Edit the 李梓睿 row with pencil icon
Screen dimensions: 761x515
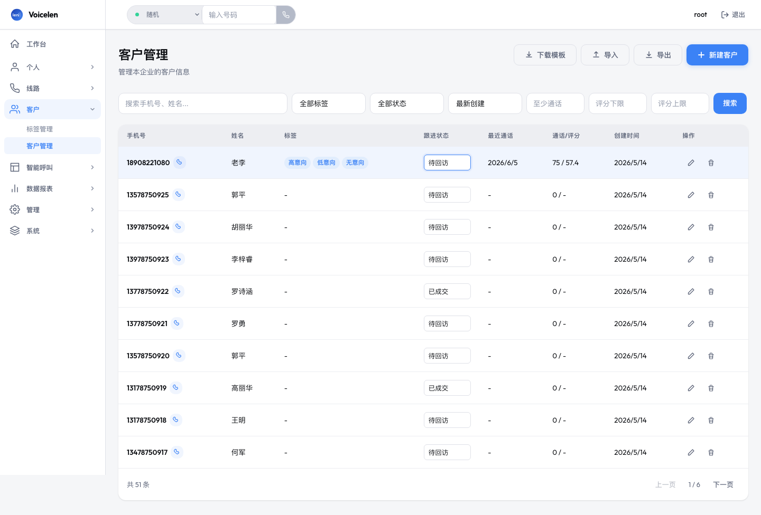pyautogui.click(x=691, y=259)
